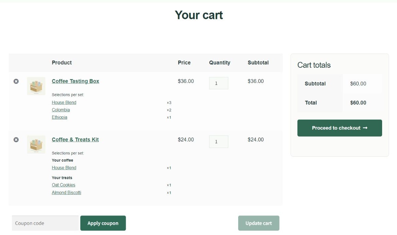The width and height of the screenshot is (397, 235).
Task: Click the Product column header
Action: pos(62,63)
